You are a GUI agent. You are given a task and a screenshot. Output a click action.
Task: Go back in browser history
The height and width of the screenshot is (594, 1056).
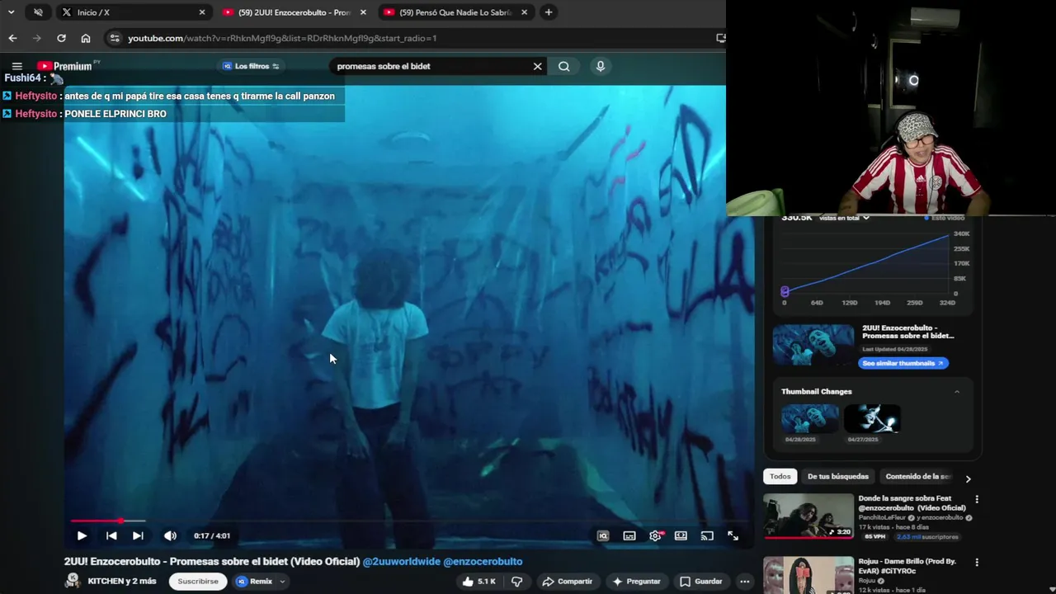point(12,38)
